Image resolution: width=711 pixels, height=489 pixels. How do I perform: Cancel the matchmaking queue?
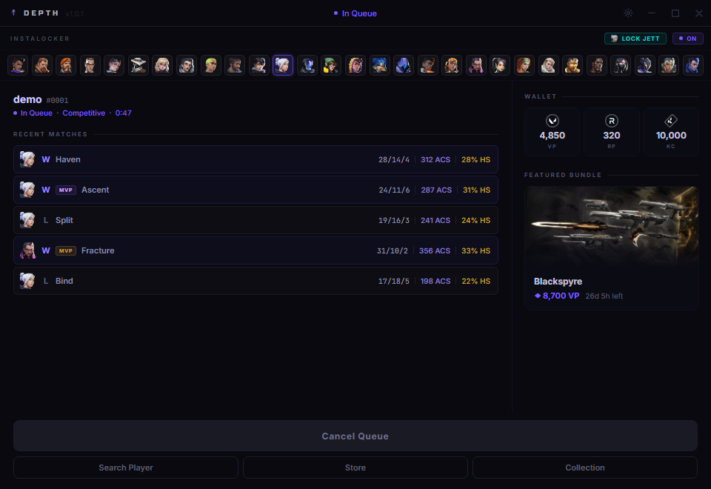pyautogui.click(x=355, y=436)
